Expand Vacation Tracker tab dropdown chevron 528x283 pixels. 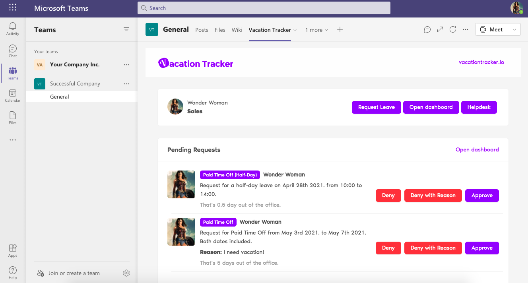point(295,30)
